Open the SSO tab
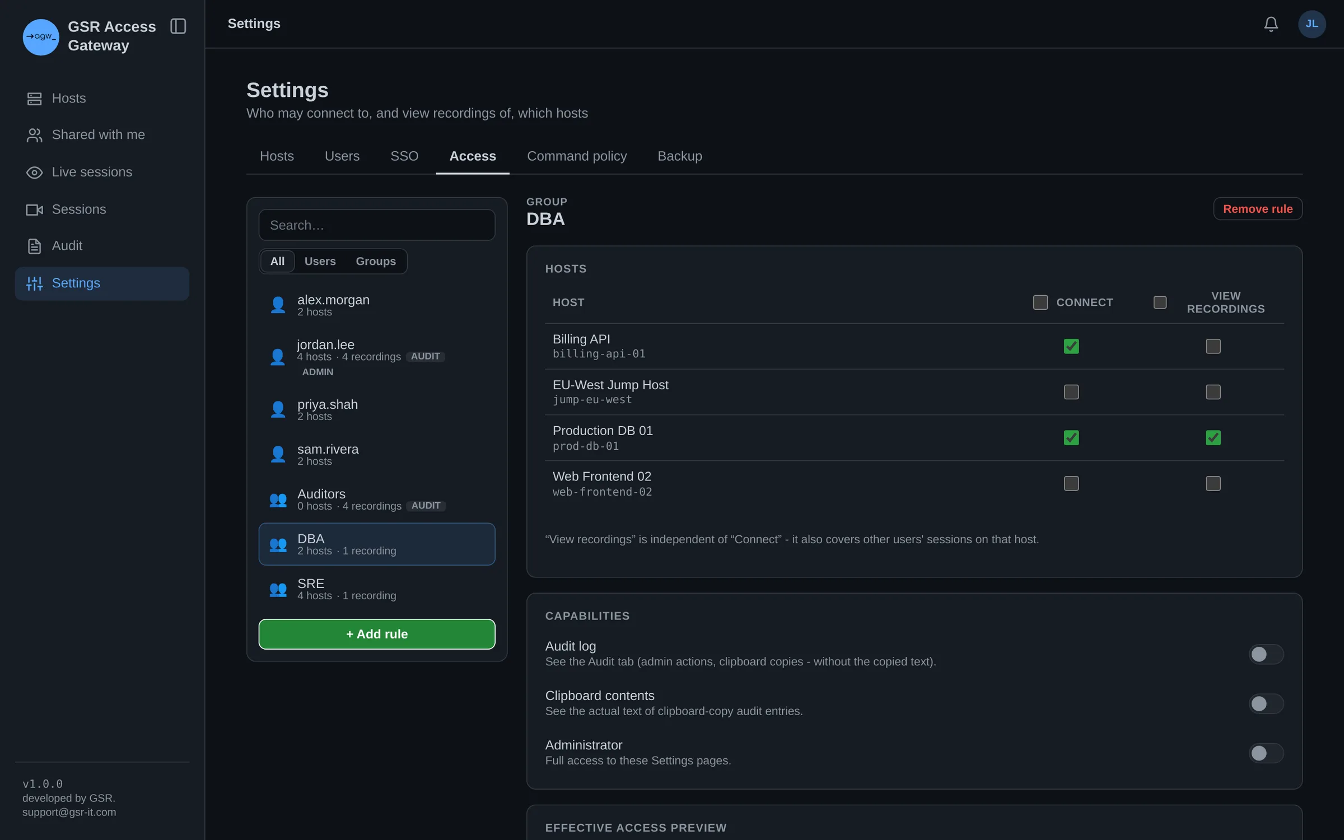1344x840 pixels. (404, 156)
